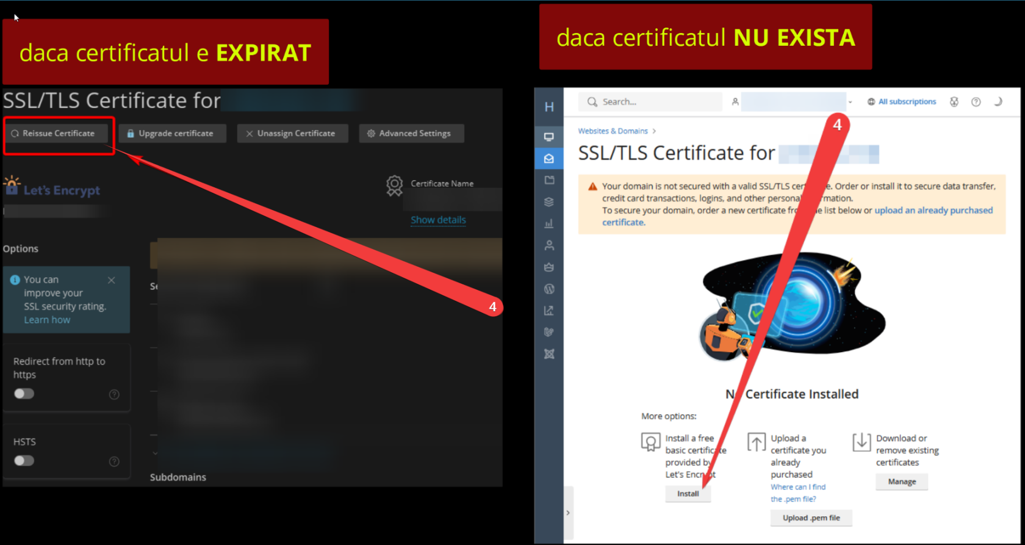1025x545 pixels.
Task: Open the WordPress sidebar icon
Action: [x=549, y=289]
